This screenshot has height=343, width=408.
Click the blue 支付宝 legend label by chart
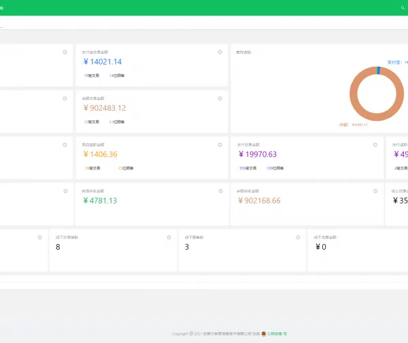397,63
